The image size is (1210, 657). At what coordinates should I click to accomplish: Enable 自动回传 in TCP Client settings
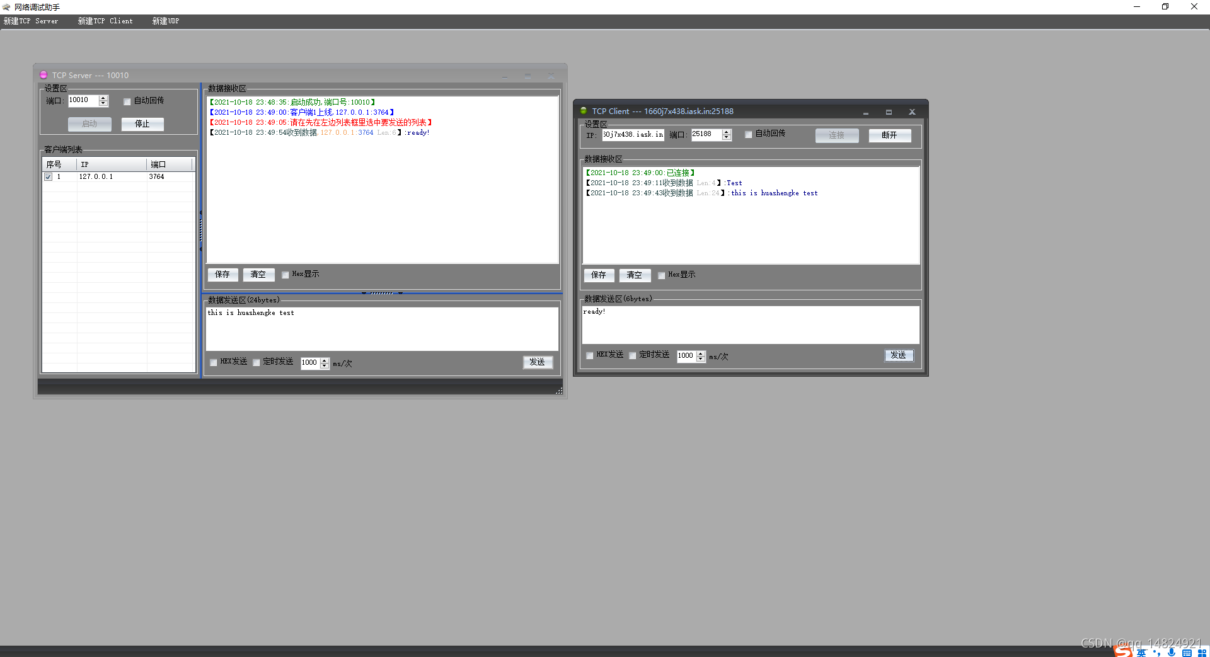coord(749,134)
